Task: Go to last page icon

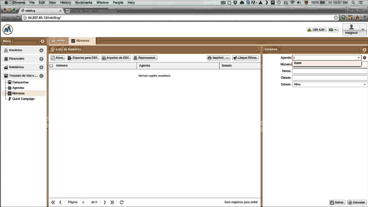Action: click(x=112, y=202)
